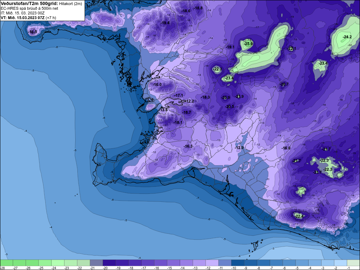Click the lavender legend swatch above -12
The image size is (360, 270).
(212, 263)
